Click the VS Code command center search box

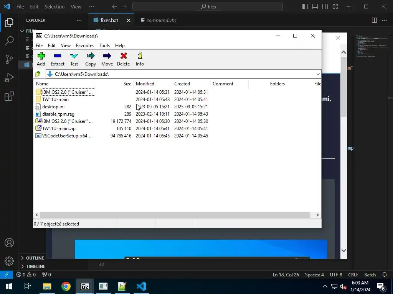click(208, 7)
